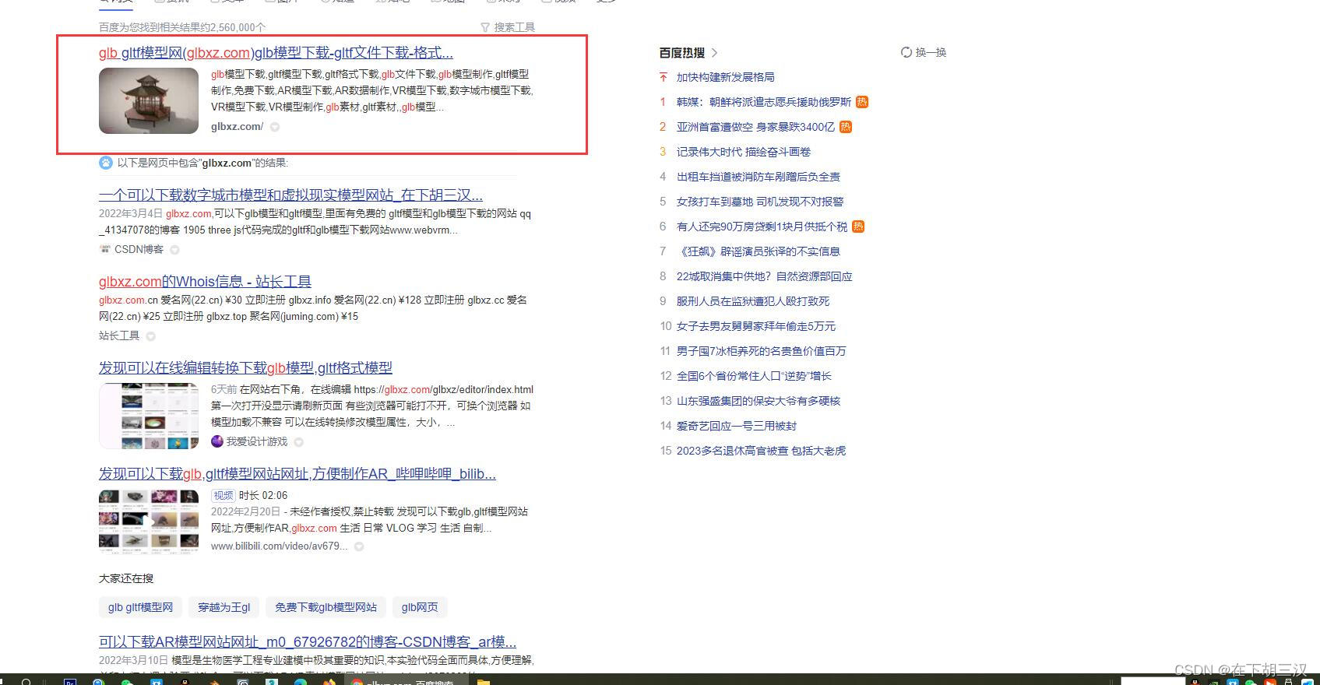
Task: Click result count text 百度为您找到相关结果约2,560,000个
Action: 182,27
